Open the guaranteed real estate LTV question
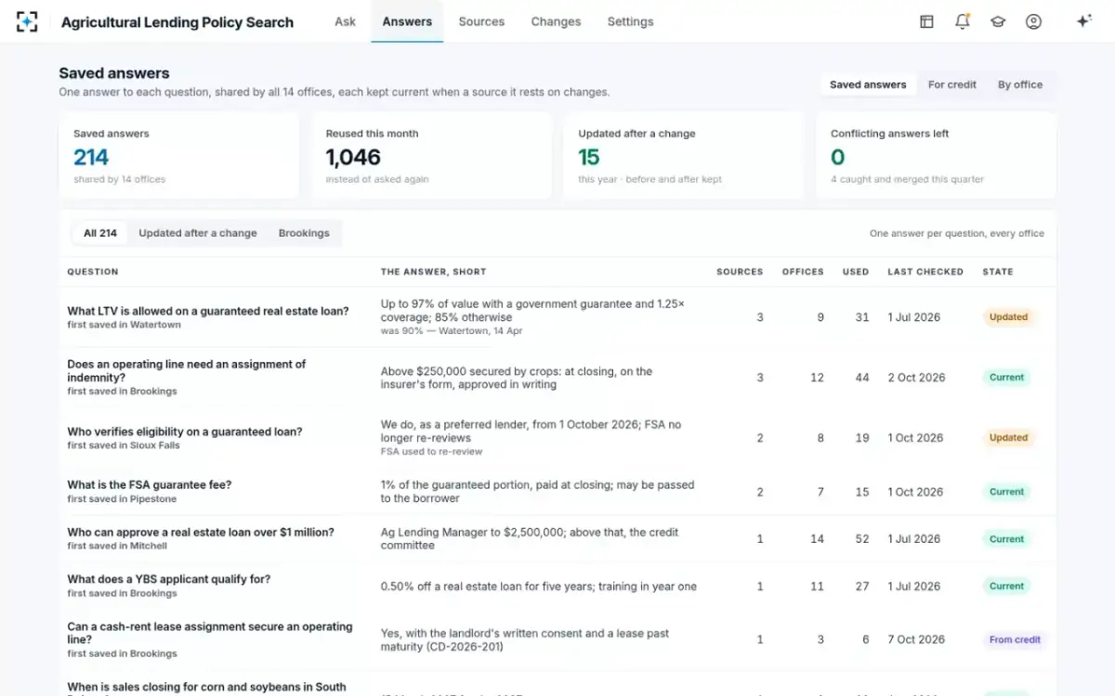Image resolution: width=1115 pixels, height=696 pixels. 208,311
